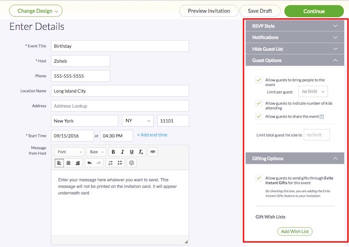The height and width of the screenshot is (247, 349).
Task: Click the underline formatting icon
Action: point(132,152)
